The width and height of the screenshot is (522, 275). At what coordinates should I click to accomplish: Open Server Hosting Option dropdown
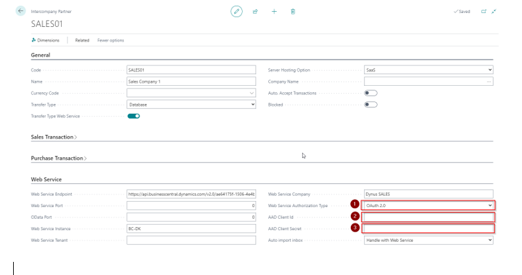click(428, 70)
